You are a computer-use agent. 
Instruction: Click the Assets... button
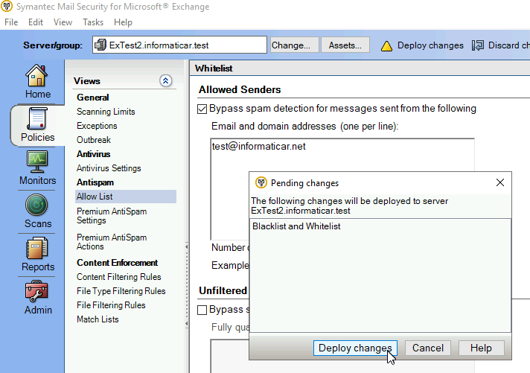[345, 45]
